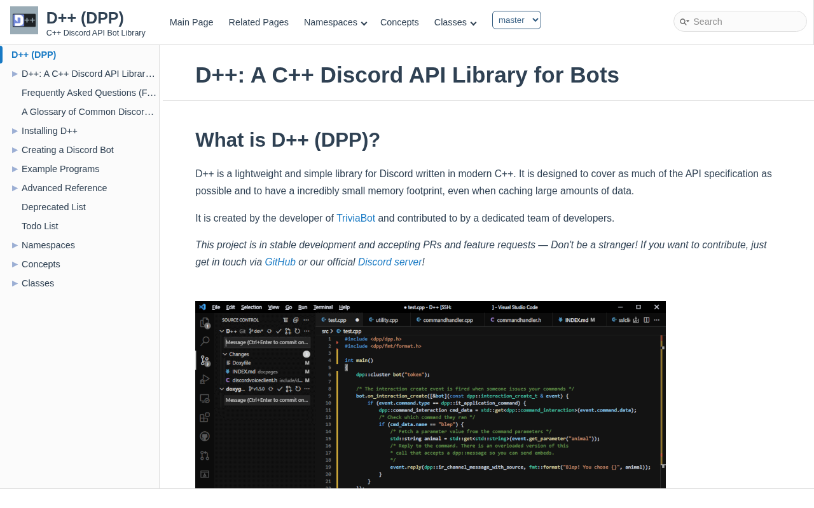This screenshot has height=508, width=814.
Task: Expand the Creating a Discord Bot arrow
Action: (15, 150)
